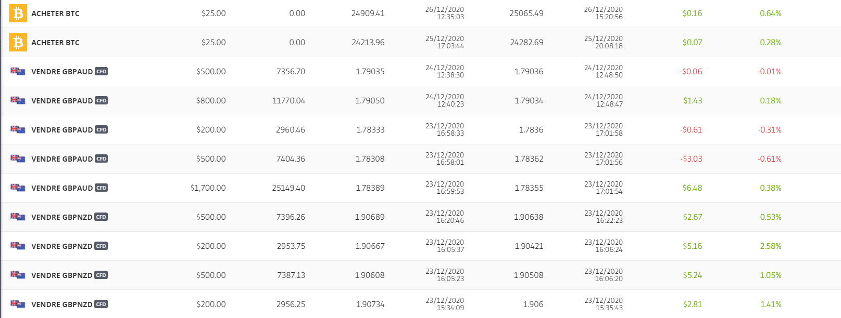Screen dimensions: 841x318
Task: Click the flag icon of the $800 GBPAUD trade
Action: pyautogui.click(x=18, y=100)
